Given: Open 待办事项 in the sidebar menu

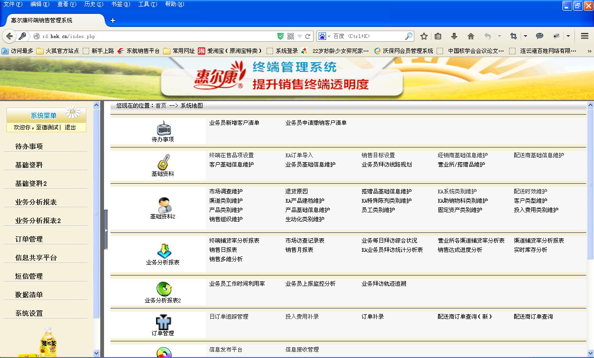Looking at the screenshot, I should [29, 147].
